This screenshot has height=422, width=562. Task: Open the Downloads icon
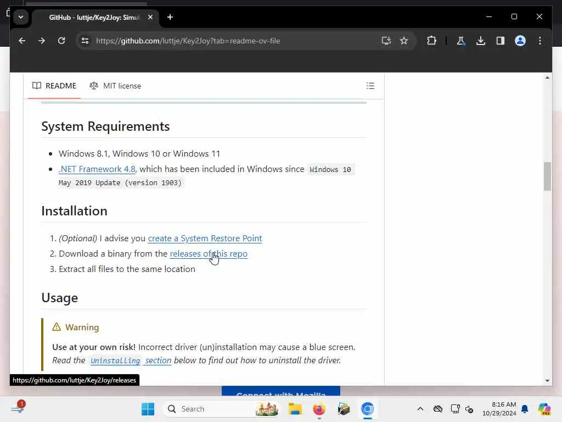tap(481, 41)
